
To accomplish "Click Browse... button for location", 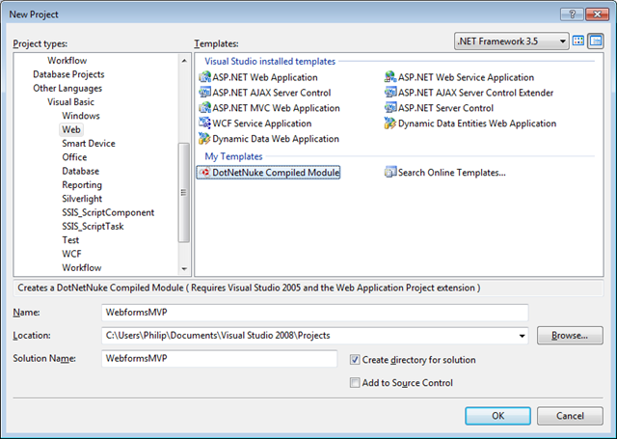I will (x=570, y=336).
